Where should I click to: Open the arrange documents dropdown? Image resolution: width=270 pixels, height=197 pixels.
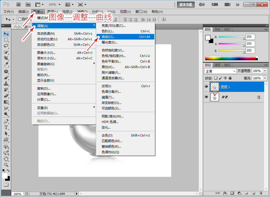coord(69,5)
